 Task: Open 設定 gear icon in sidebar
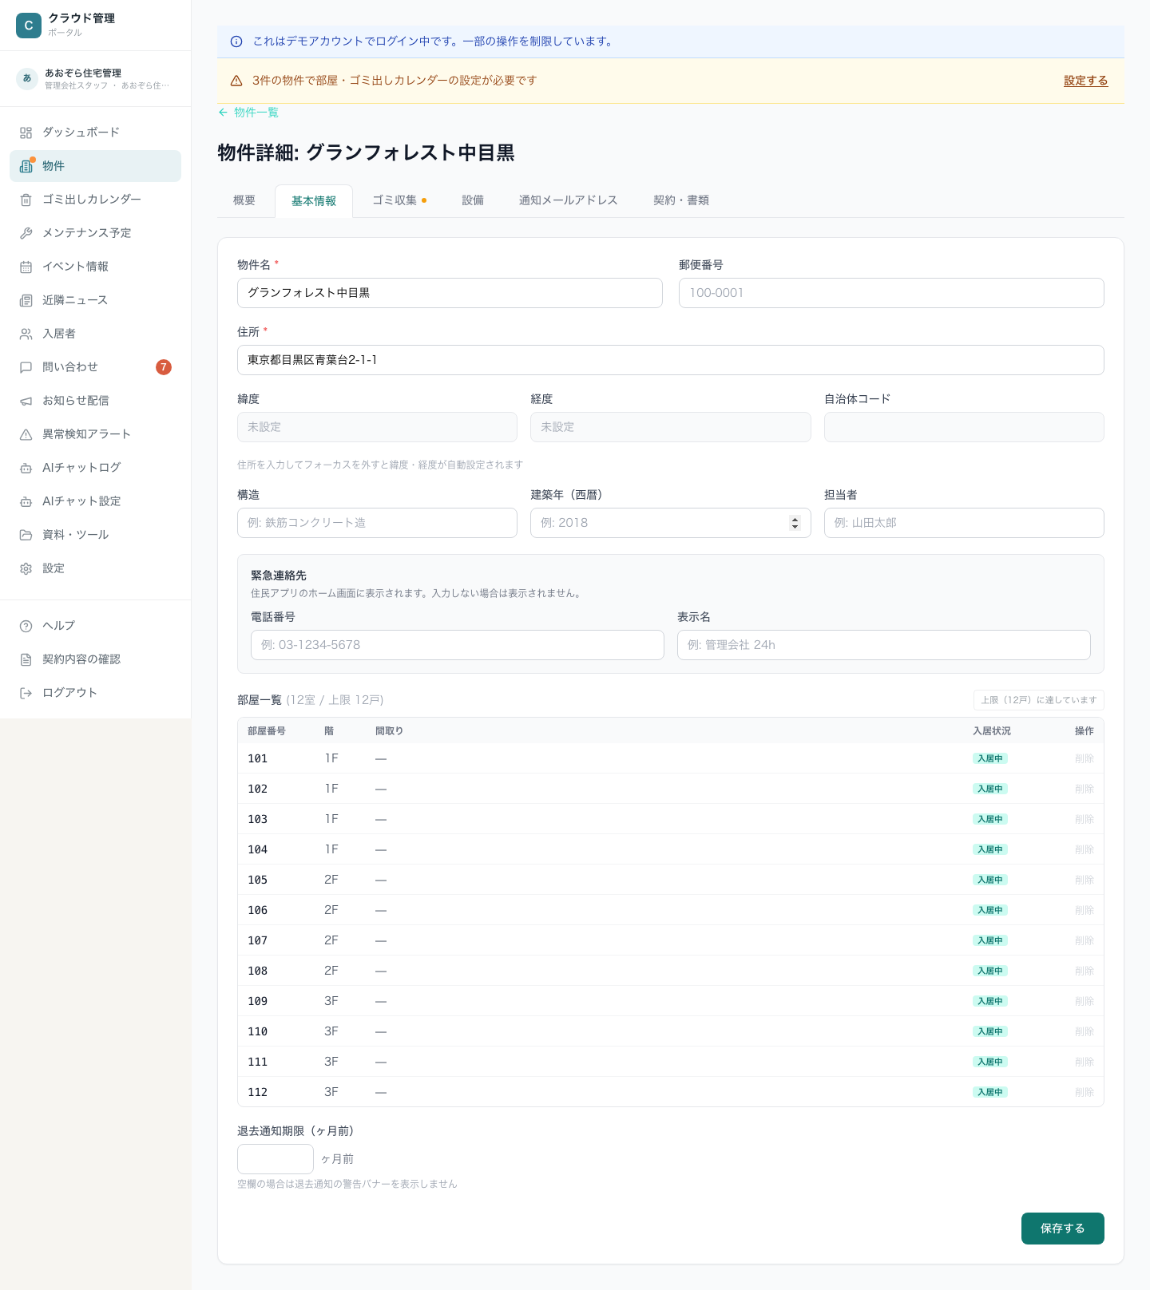[26, 568]
